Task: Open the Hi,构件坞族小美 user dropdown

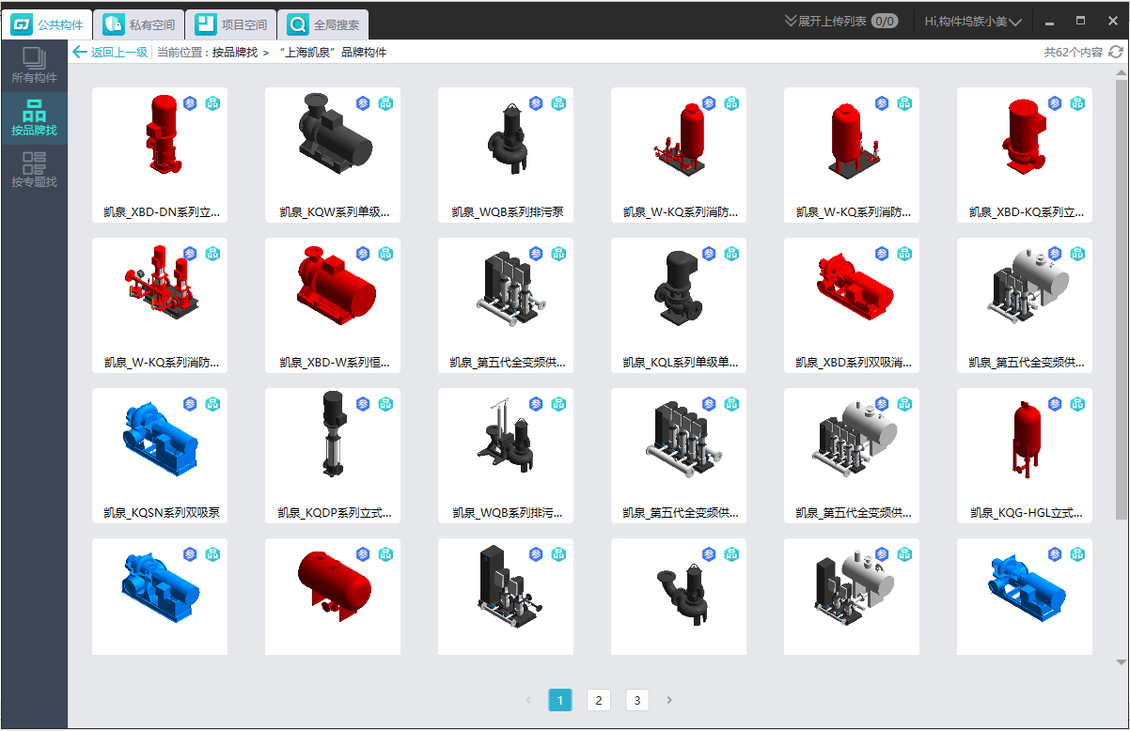Action: pos(973,21)
